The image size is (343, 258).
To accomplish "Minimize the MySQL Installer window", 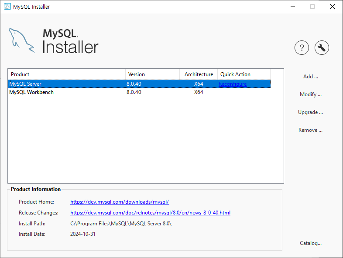I will (x=293, y=7).
